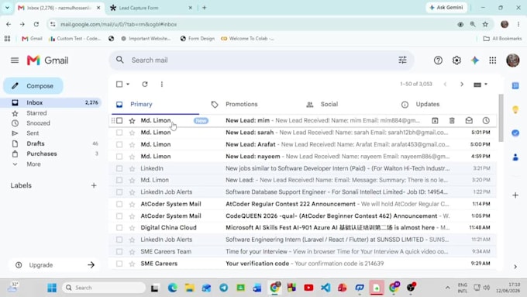Click the Gemini sparkle icon in Gmail header
Screen dimensions: 527x297
pos(474,60)
